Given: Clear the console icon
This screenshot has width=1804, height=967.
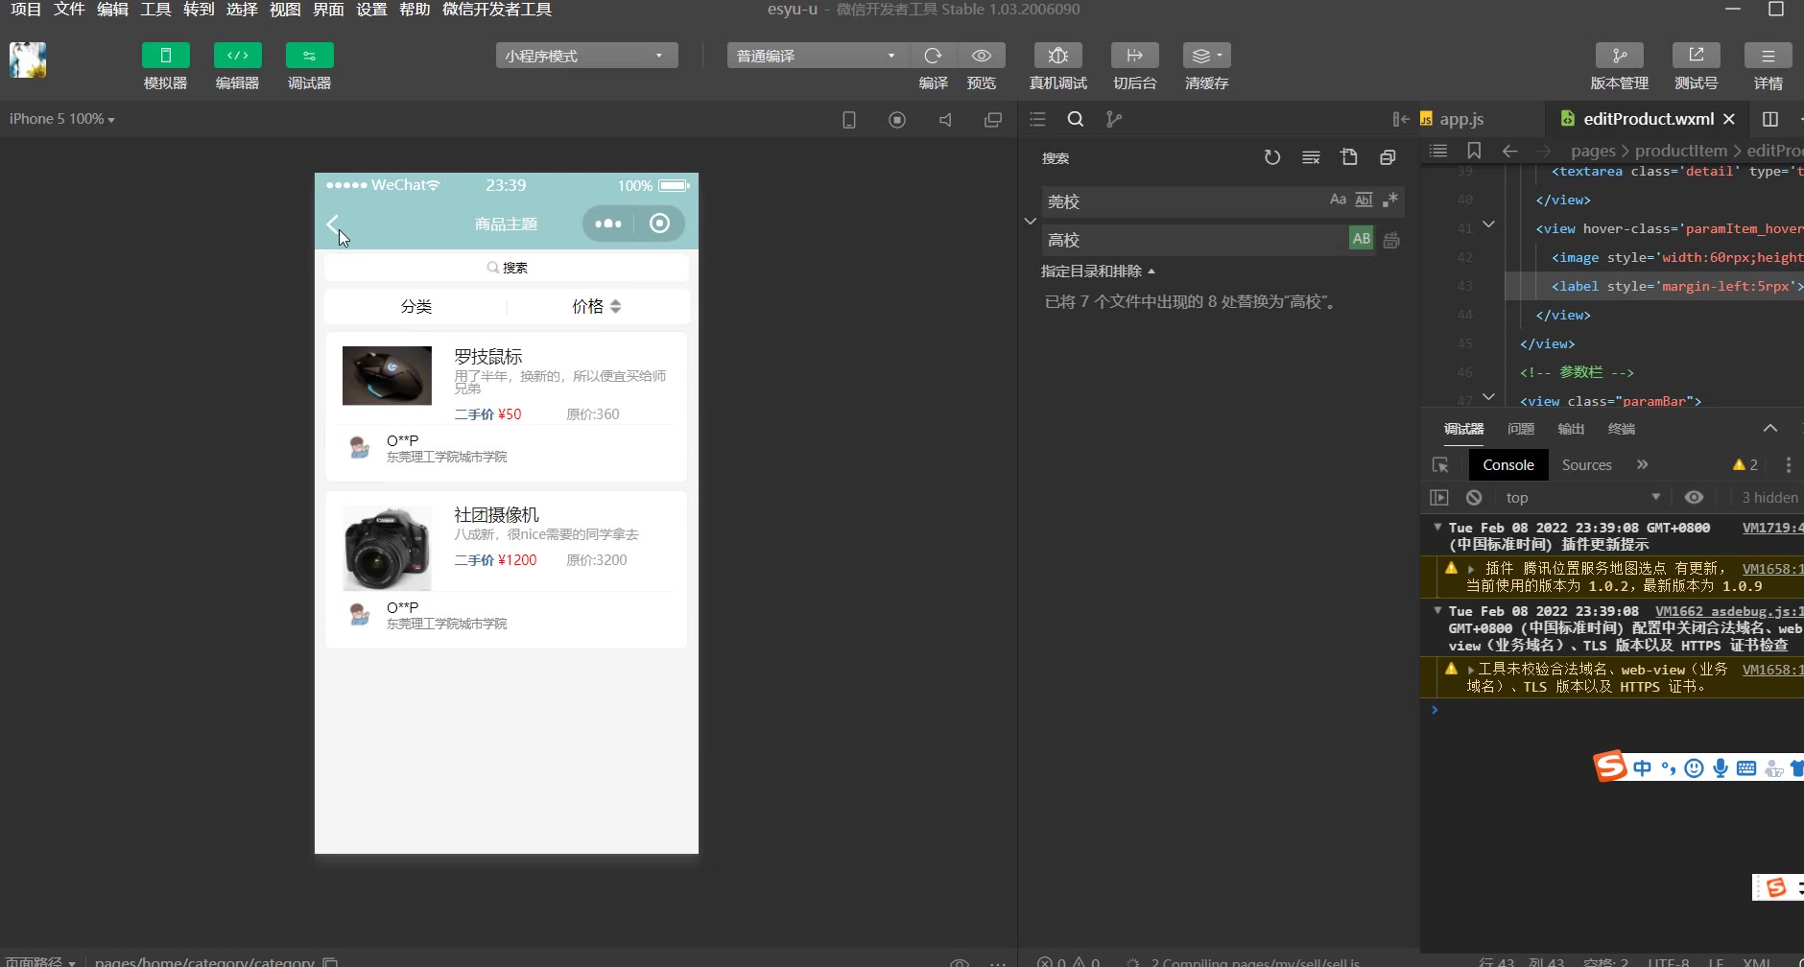Looking at the screenshot, I should click(1474, 497).
